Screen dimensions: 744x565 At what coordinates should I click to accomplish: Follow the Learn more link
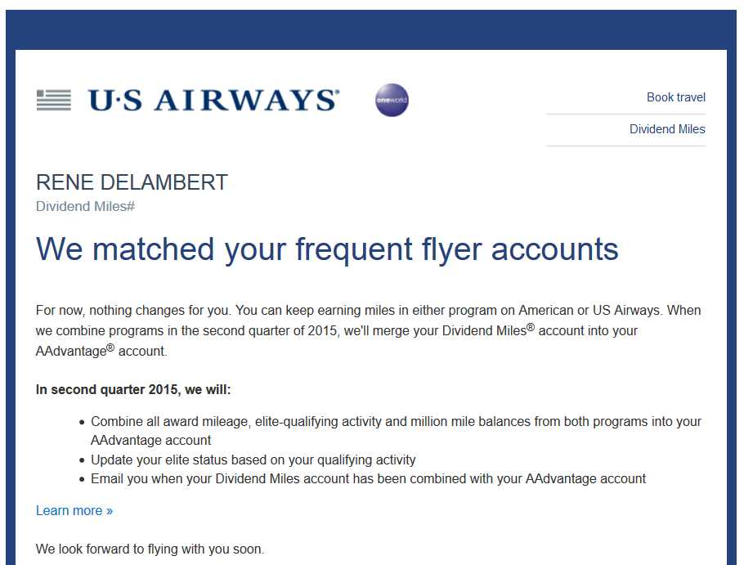[69, 510]
